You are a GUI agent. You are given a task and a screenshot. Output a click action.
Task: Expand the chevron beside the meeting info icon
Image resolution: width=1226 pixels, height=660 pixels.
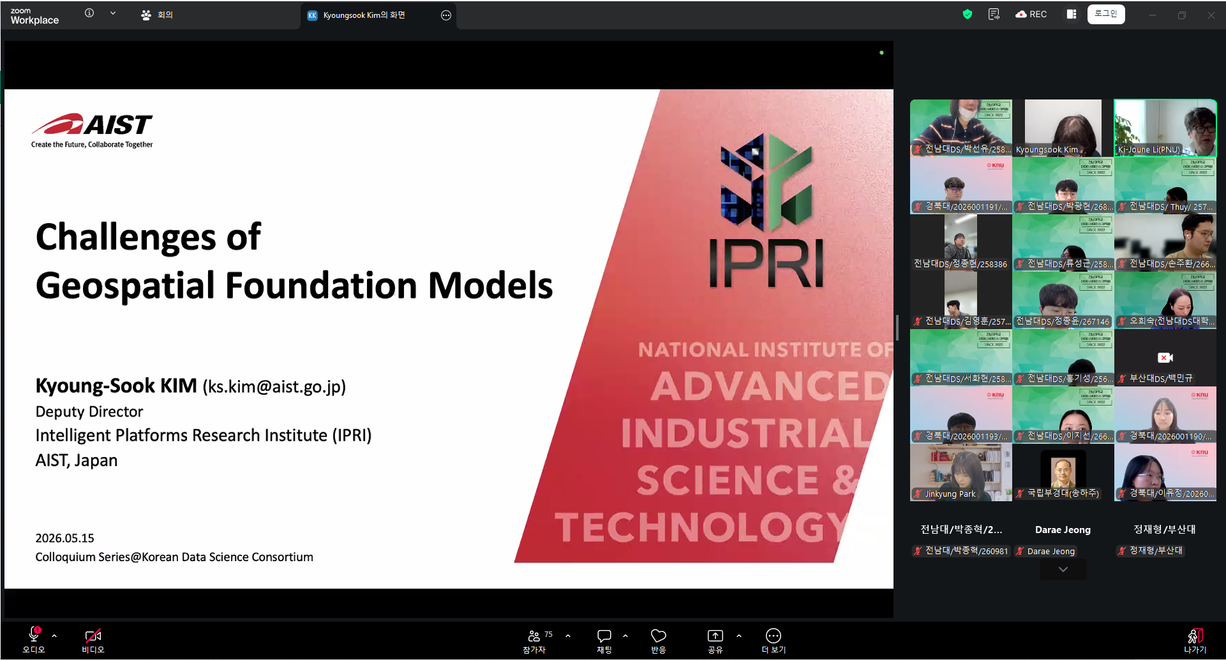click(x=113, y=13)
